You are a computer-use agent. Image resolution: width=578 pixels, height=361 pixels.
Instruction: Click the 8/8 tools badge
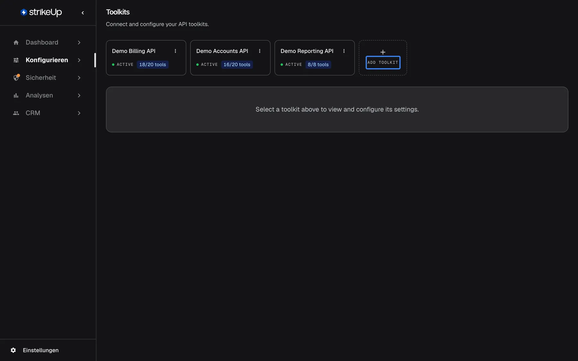pyautogui.click(x=318, y=64)
